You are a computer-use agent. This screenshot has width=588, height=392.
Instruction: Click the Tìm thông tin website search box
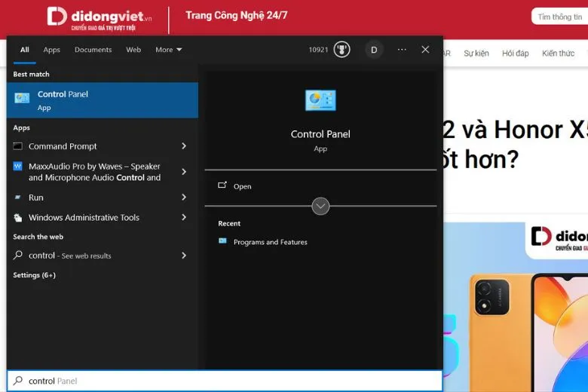coord(559,17)
